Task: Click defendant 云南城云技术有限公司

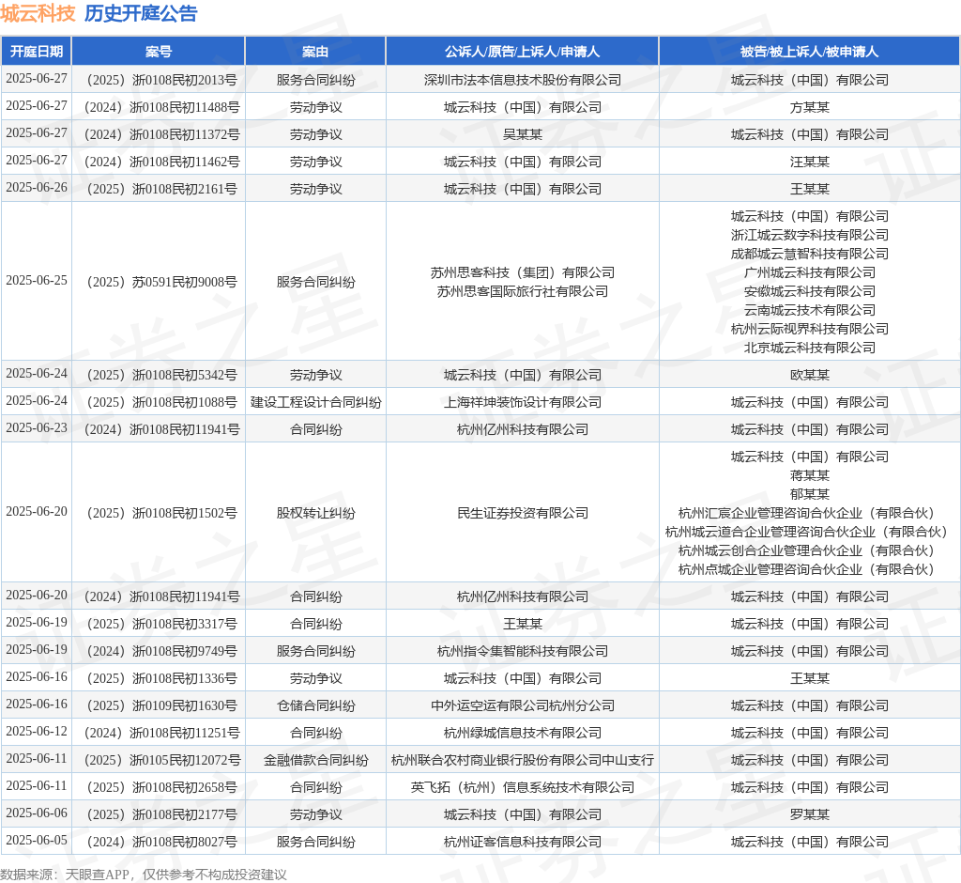Action: (809, 311)
